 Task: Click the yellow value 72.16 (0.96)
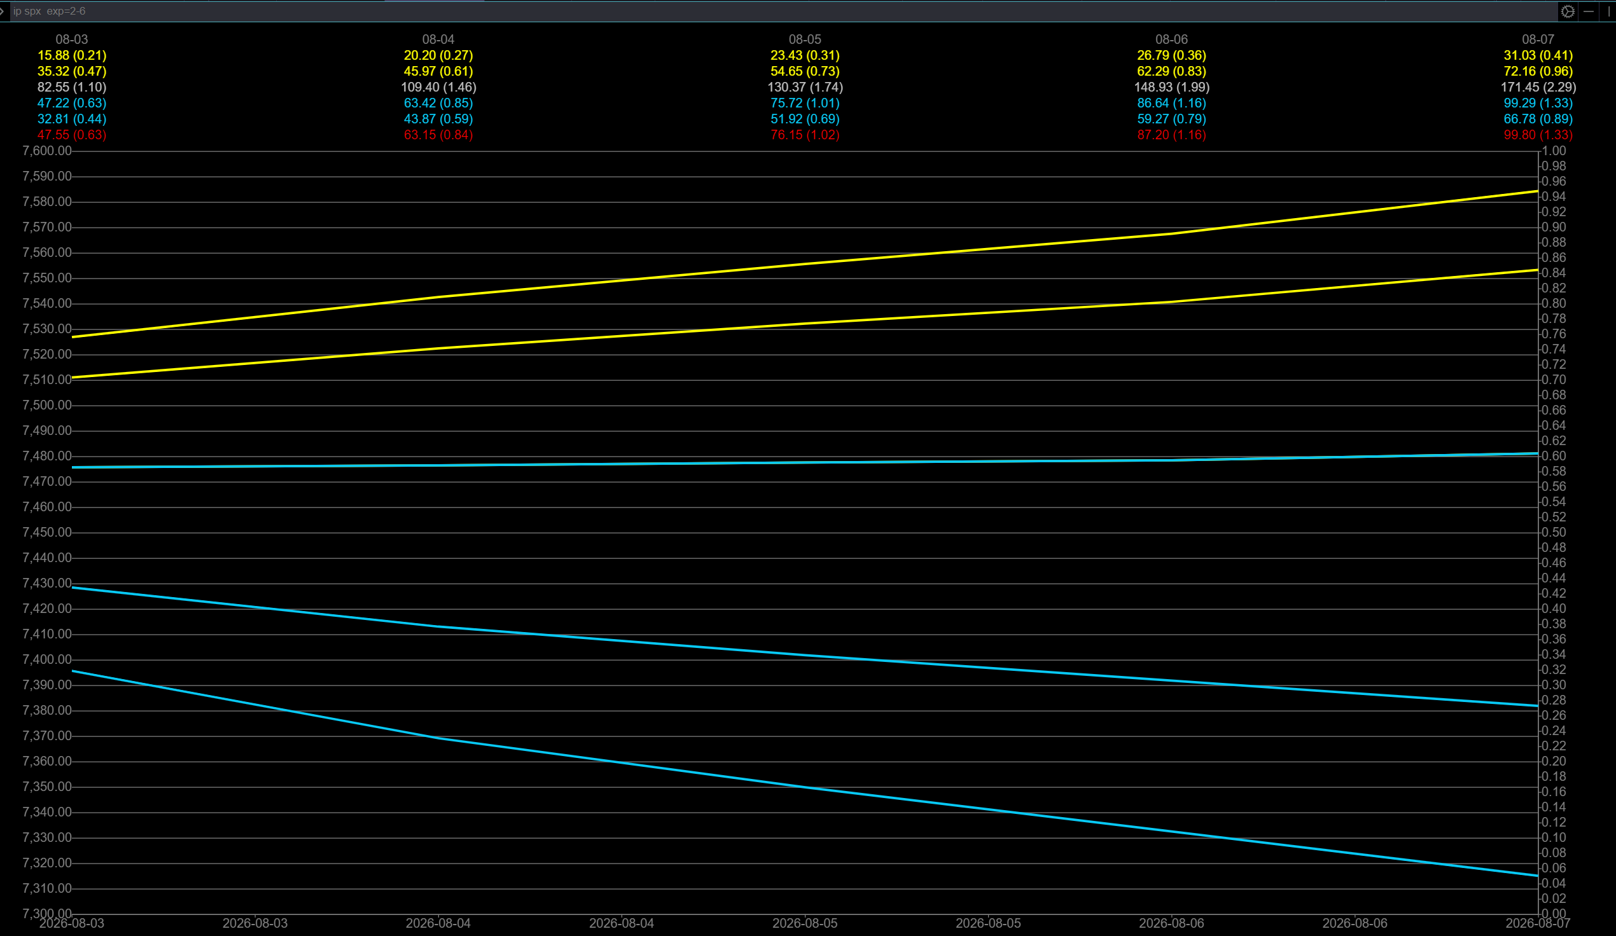tap(1538, 71)
